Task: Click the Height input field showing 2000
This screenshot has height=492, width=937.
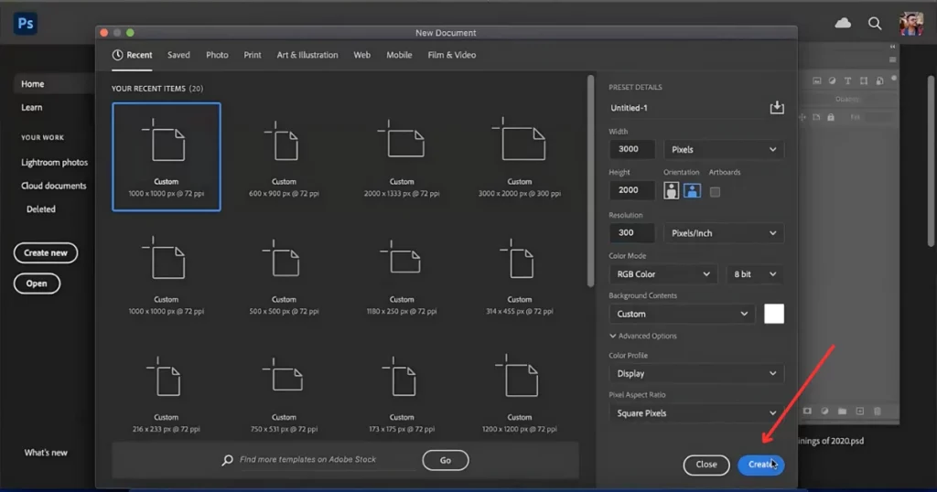Action: click(631, 190)
